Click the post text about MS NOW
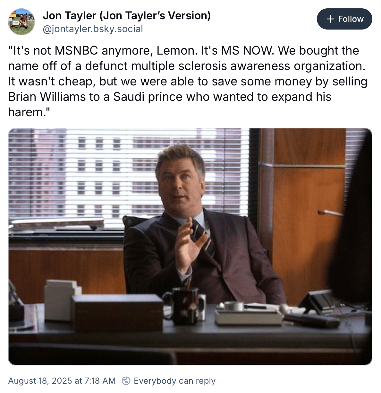The image size is (381, 393). (x=188, y=81)
